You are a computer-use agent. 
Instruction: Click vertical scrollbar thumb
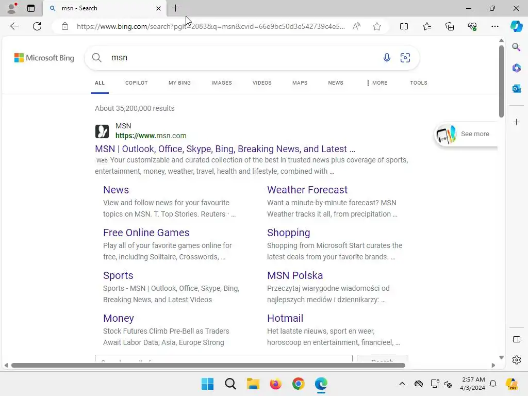[501, 81]
